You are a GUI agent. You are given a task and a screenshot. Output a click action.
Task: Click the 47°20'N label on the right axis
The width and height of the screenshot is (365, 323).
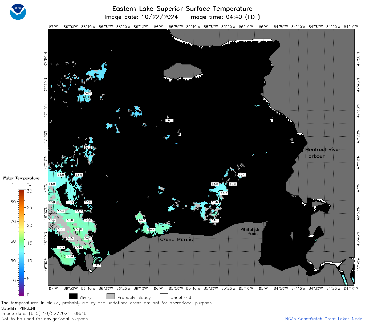click(x=358, y=136)
